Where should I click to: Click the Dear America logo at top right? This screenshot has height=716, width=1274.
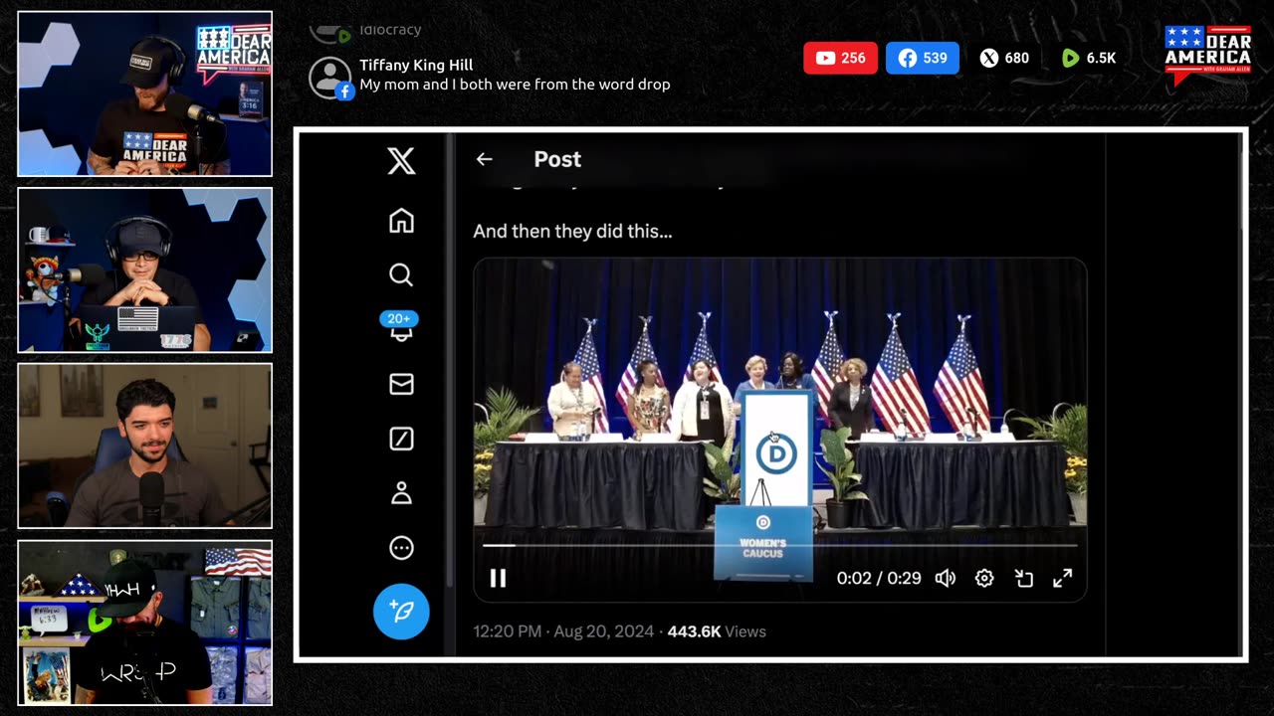pos(1208,54)
